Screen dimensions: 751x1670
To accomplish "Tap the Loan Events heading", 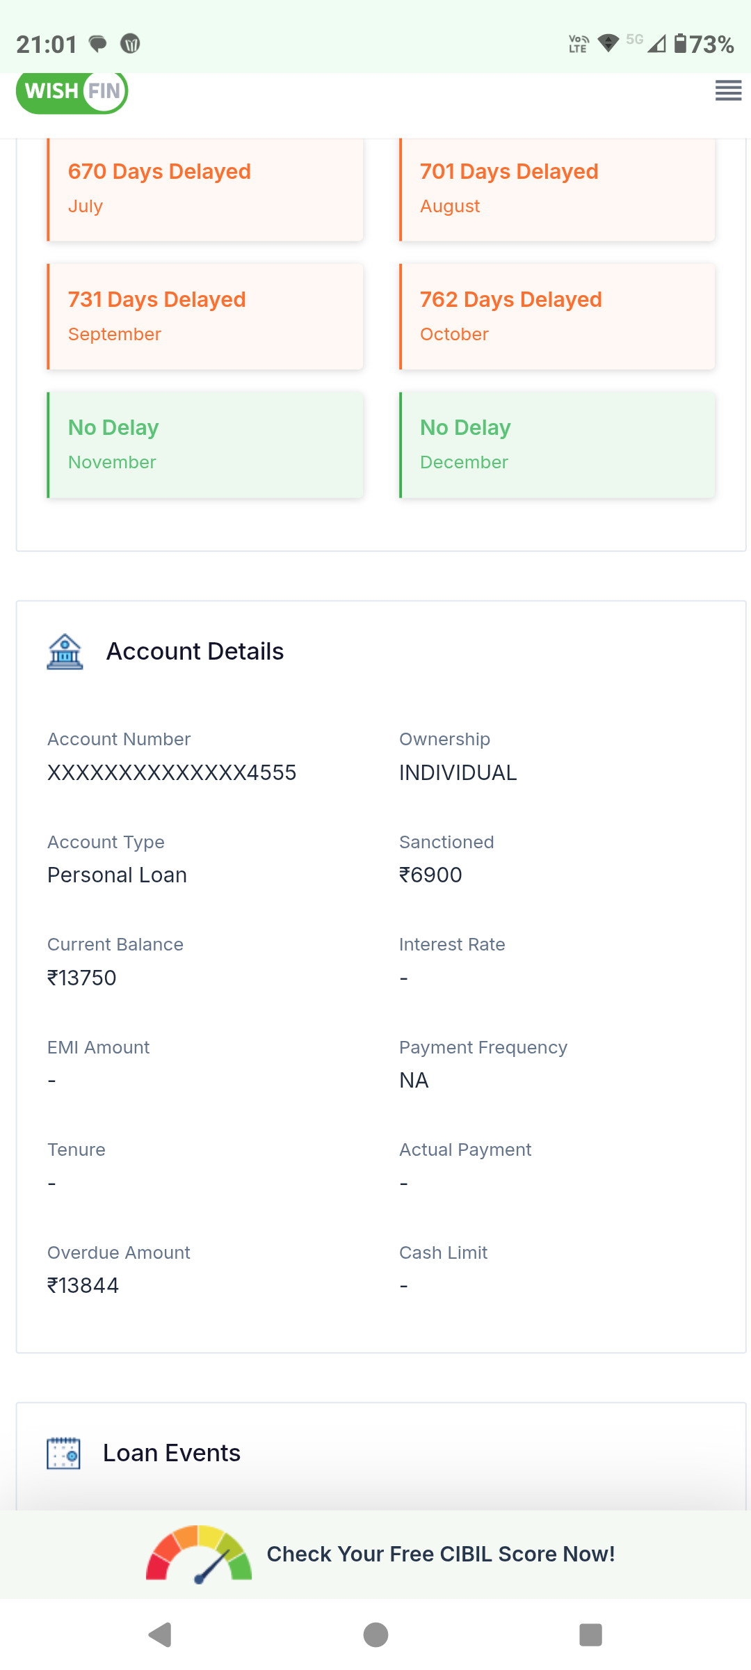I will [x=172, y=1453].
